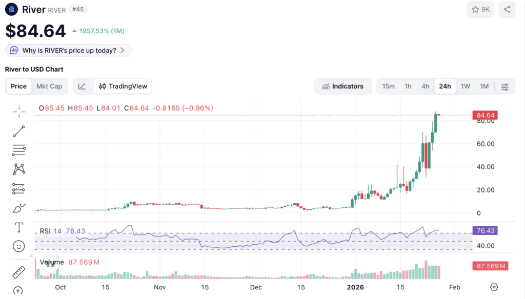Switch to simple line chart mode
Screen dimensions: 525x299
(x=82, y=87)
